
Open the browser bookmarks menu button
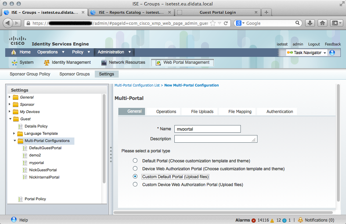[x=336, y=23]
